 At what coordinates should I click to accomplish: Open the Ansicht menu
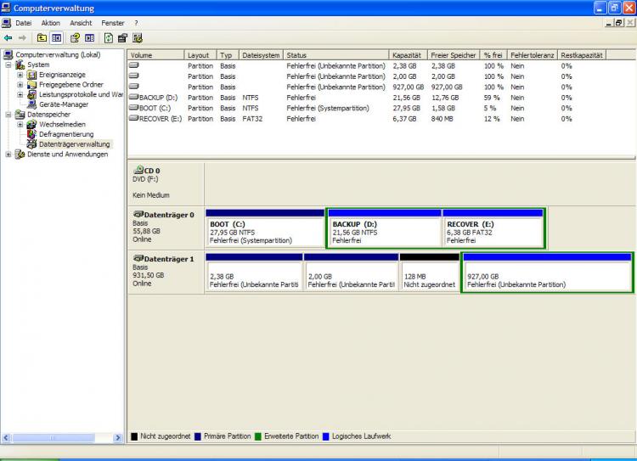pos(81,22)
